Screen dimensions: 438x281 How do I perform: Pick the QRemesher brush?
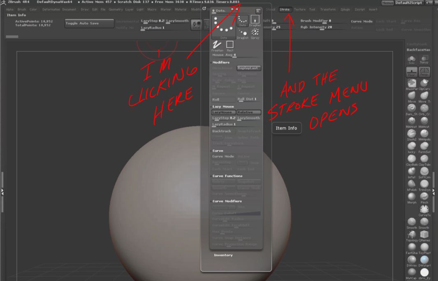tap(424, 236)
